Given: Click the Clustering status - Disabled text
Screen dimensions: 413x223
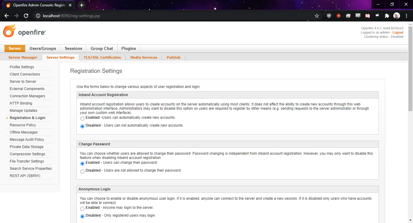Looking at the screenshot, I should [x=384, y=37].
